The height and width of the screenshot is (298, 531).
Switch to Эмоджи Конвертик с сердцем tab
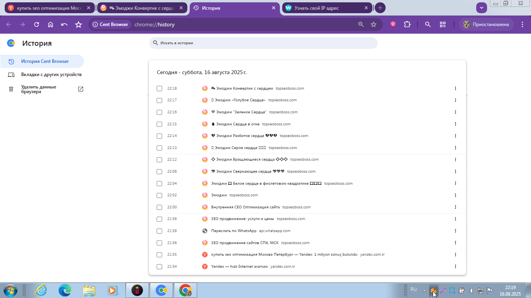(142, 8)
